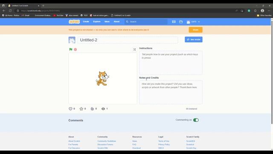
Task: Close the Untitled-2 on Scratch tab
Action: 38,6
